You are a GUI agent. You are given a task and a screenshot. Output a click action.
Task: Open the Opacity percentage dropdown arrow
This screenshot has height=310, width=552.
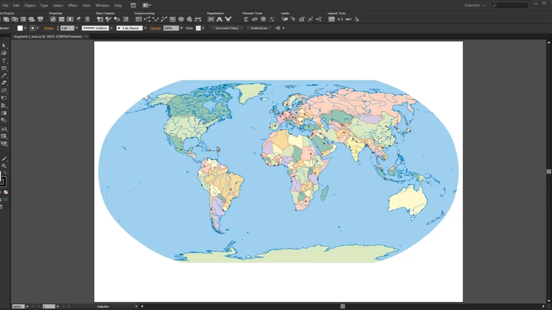click(181, 28)
